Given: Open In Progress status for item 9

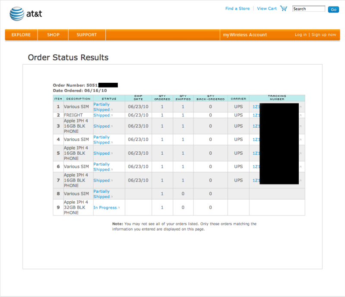Looking at the screenshot, I should (105, 208).
